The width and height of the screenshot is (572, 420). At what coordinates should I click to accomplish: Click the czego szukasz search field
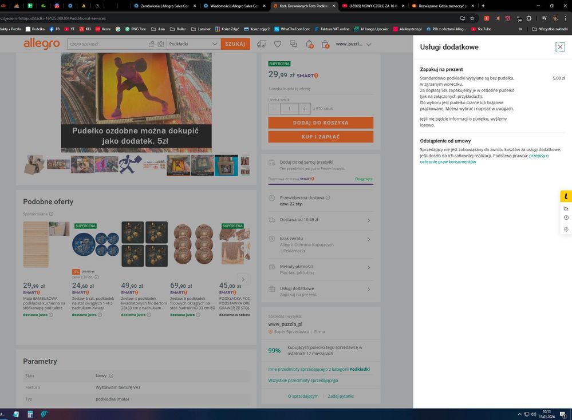tap(106, 44)
